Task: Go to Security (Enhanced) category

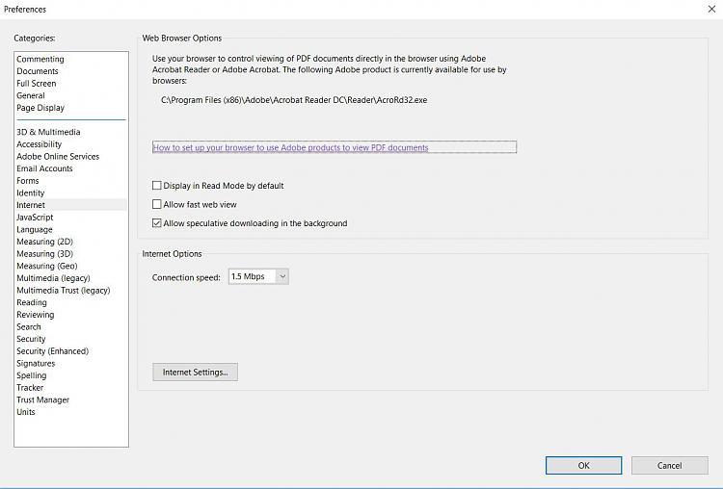Action: point(53,351)
